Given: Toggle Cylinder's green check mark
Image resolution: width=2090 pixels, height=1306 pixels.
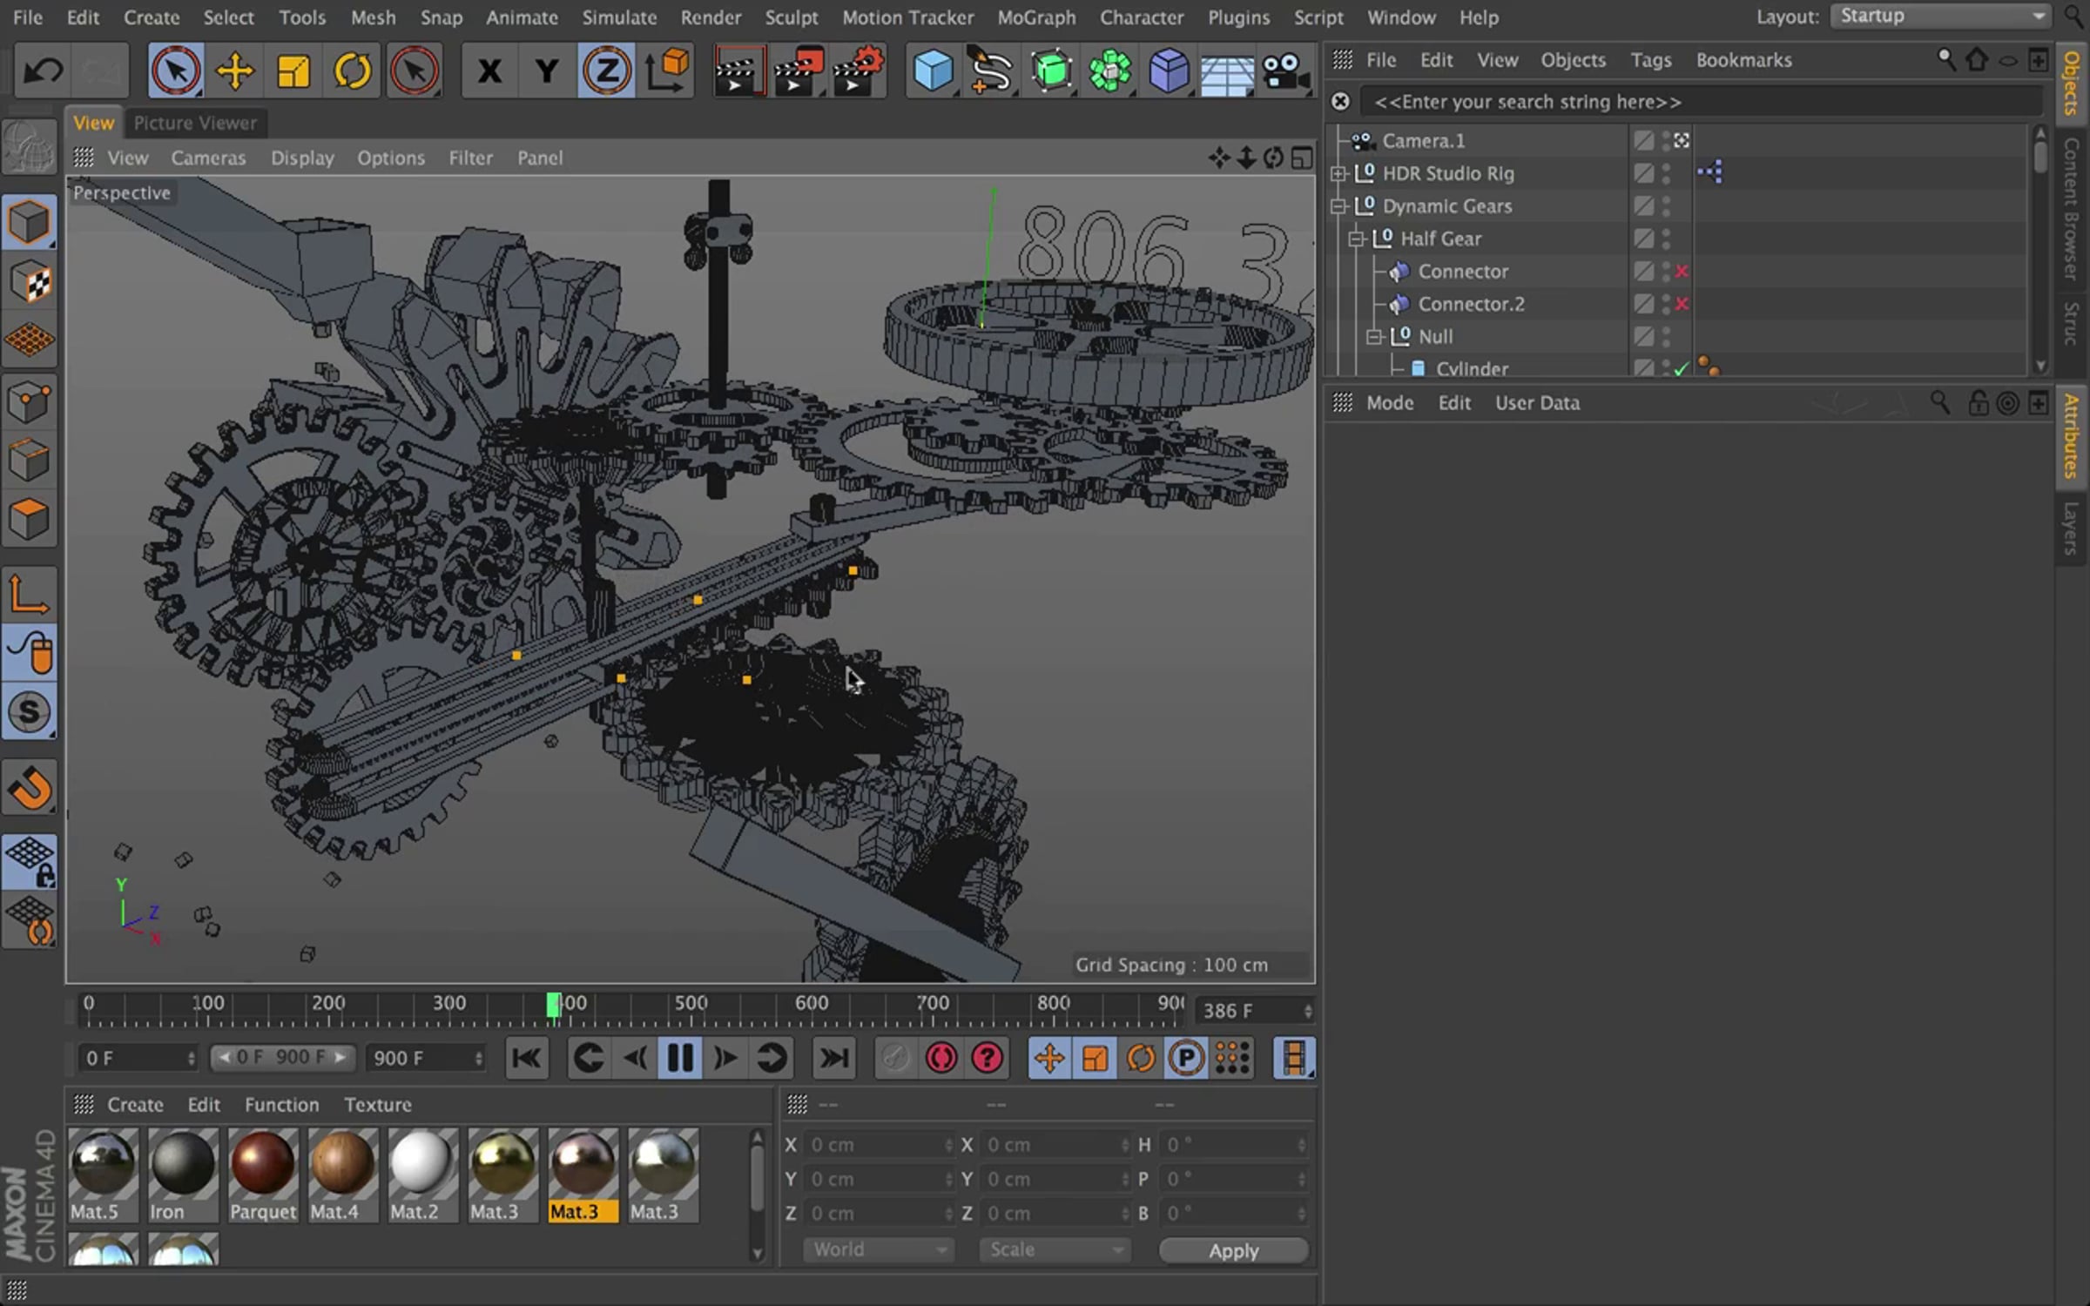Looking at the screenshot, I should pyautogui.click(x=1681, y=369).
